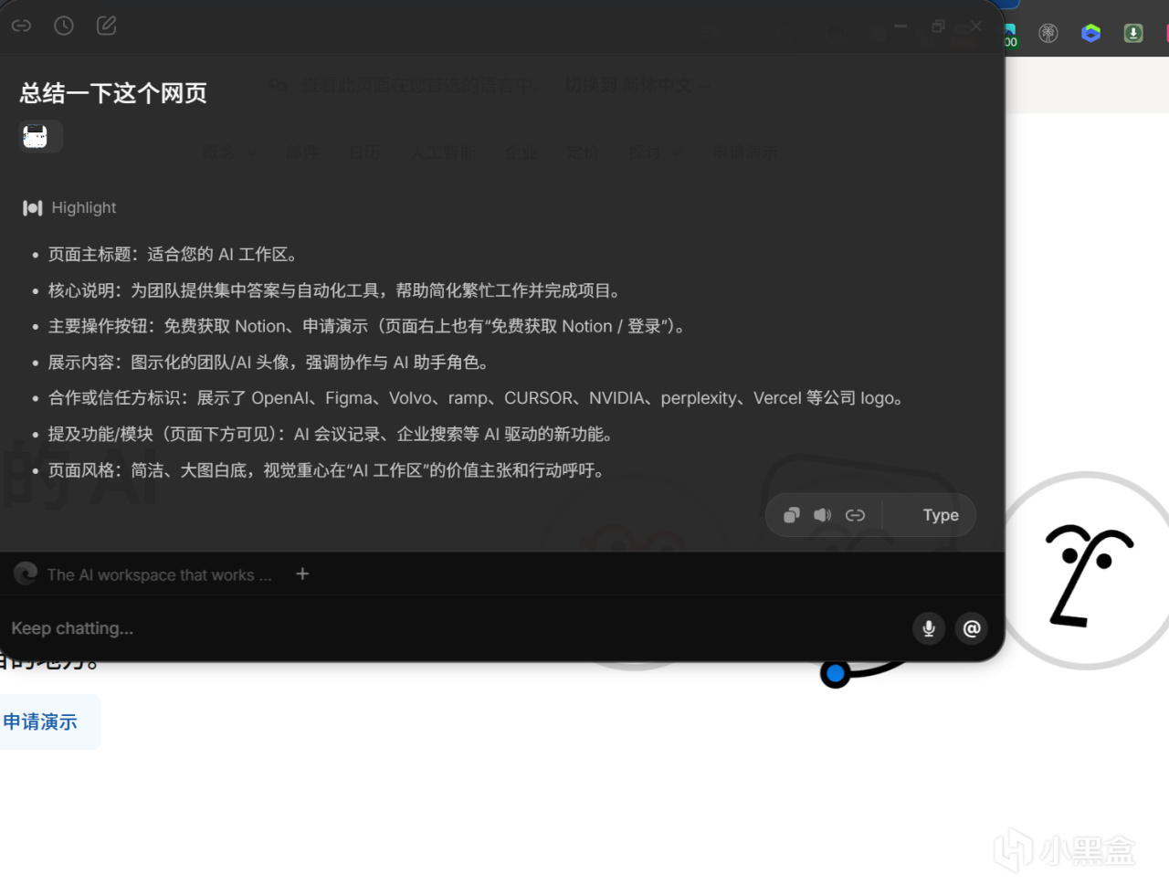Read the summary aloud with the speaker icon
The image size is (1169, 895).
(823, 515)
